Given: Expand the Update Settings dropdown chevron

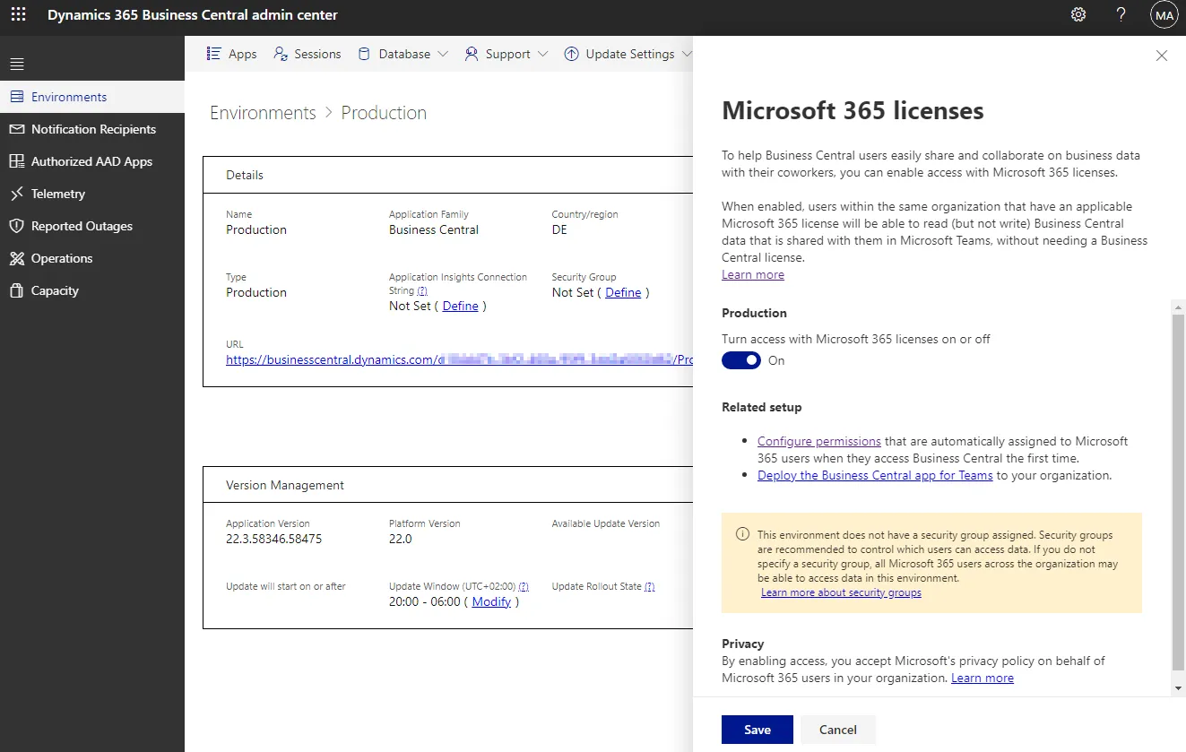Looking at the screenshot, I should tap(687, 54).
